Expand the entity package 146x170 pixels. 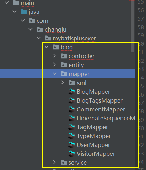pyautogui.click(x=54, y=65)
